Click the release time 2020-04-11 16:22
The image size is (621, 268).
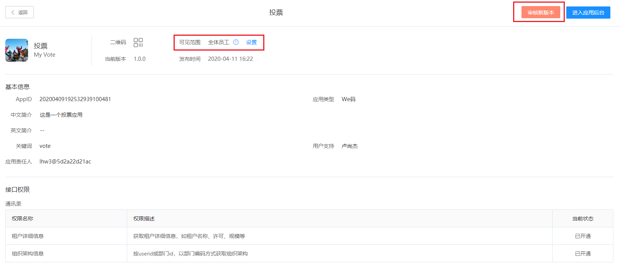tap(231, 59)
